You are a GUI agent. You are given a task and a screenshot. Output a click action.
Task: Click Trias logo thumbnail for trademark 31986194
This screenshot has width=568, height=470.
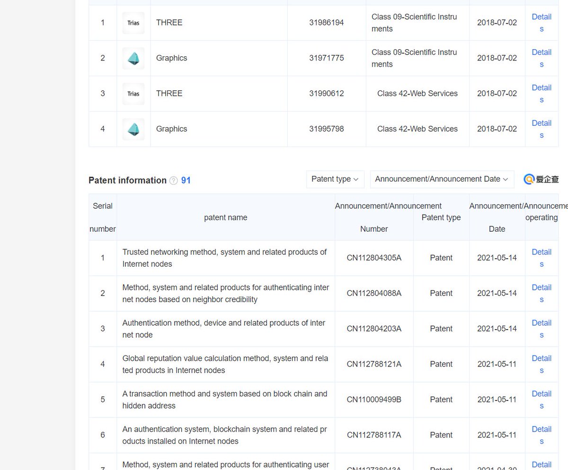point(133,23)
